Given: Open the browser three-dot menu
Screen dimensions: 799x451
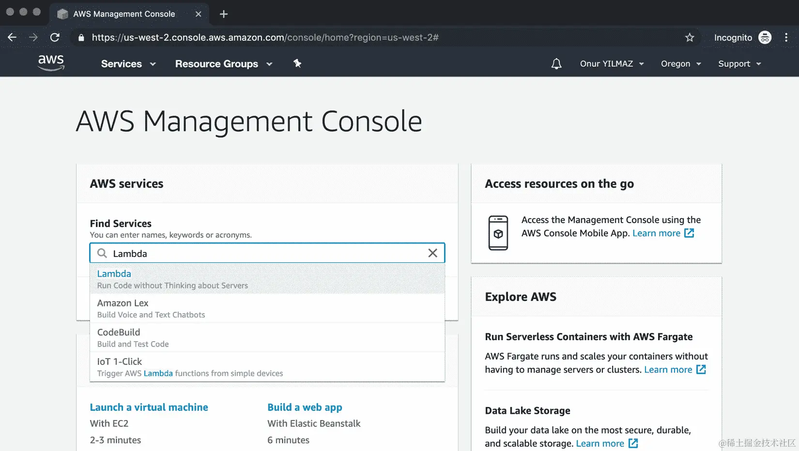Looking at the screenshot, I should point(786,37).
